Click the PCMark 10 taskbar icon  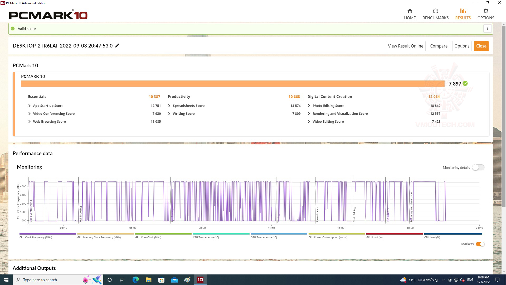coord(200,280)
